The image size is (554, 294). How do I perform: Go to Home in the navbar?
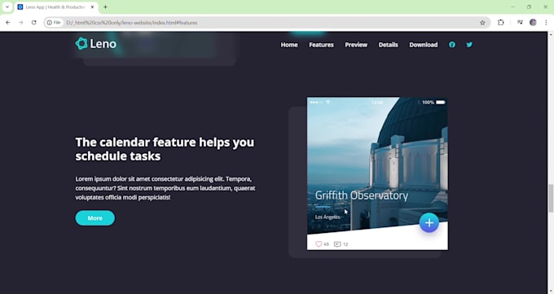(x=289, y=45)
